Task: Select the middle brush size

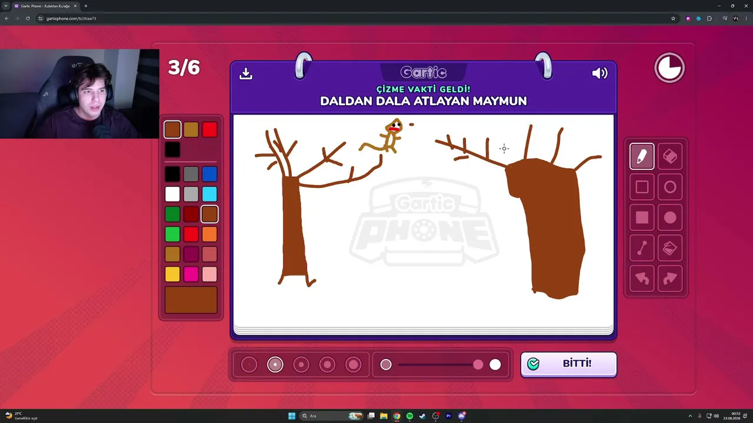Action: 301,365
